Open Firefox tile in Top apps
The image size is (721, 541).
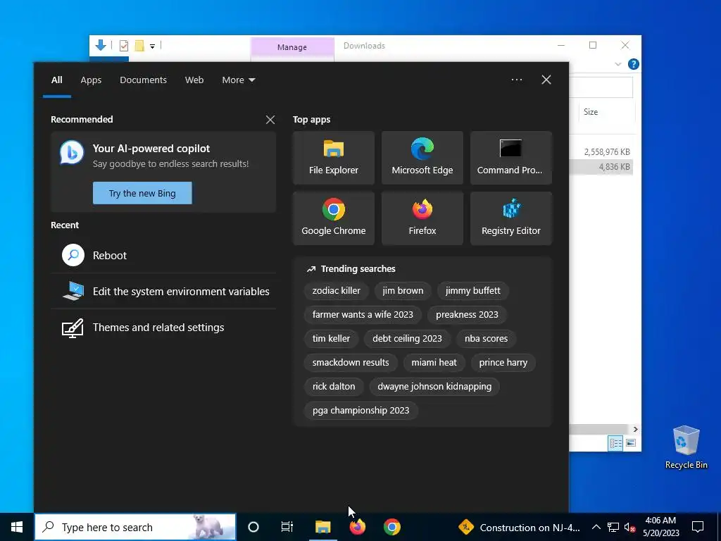click(x=422, y=218)
